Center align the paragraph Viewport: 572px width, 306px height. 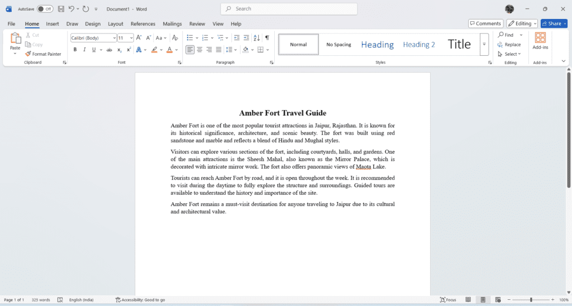coord(199,50)
